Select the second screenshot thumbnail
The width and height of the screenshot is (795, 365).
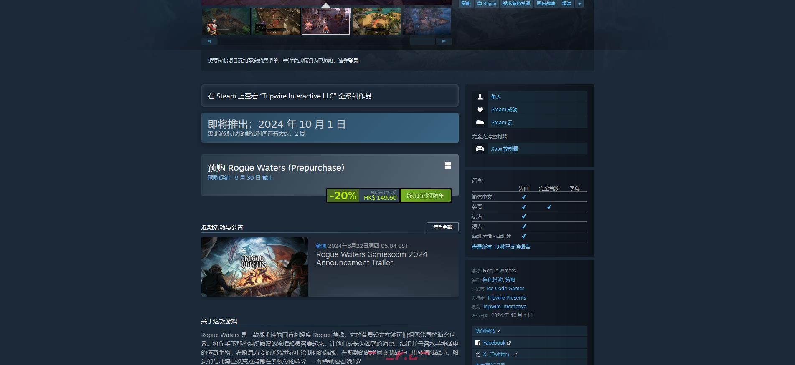(x=276, y=21)
